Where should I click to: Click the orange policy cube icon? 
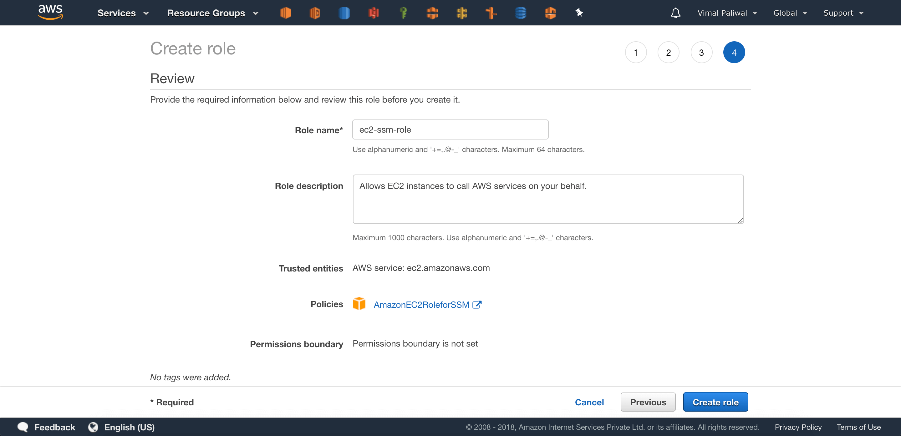coord(359,303)
